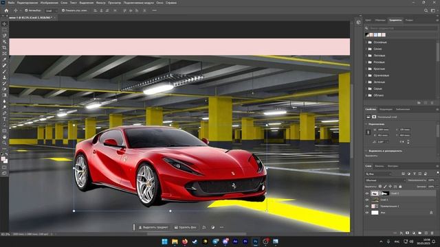Viewport: 440px width, 247px height.
Task: Expand the Красные gradient folder
Action: (x=366, y=69)
